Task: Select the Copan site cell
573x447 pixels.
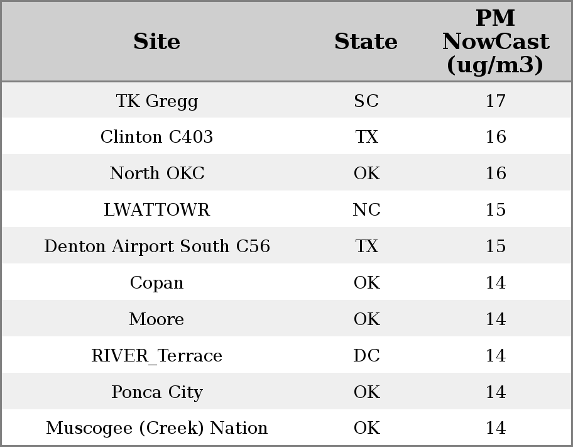Action: [156, 283]
